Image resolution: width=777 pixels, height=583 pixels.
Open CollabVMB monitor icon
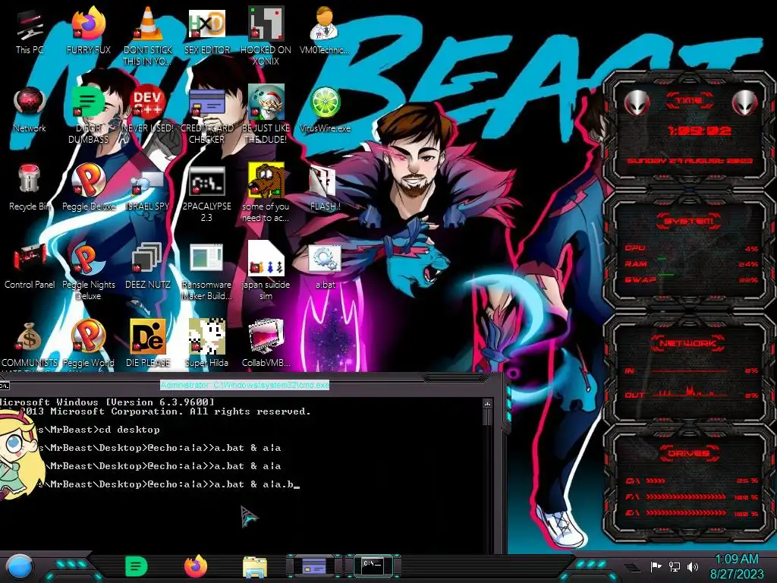click(266, 344)
